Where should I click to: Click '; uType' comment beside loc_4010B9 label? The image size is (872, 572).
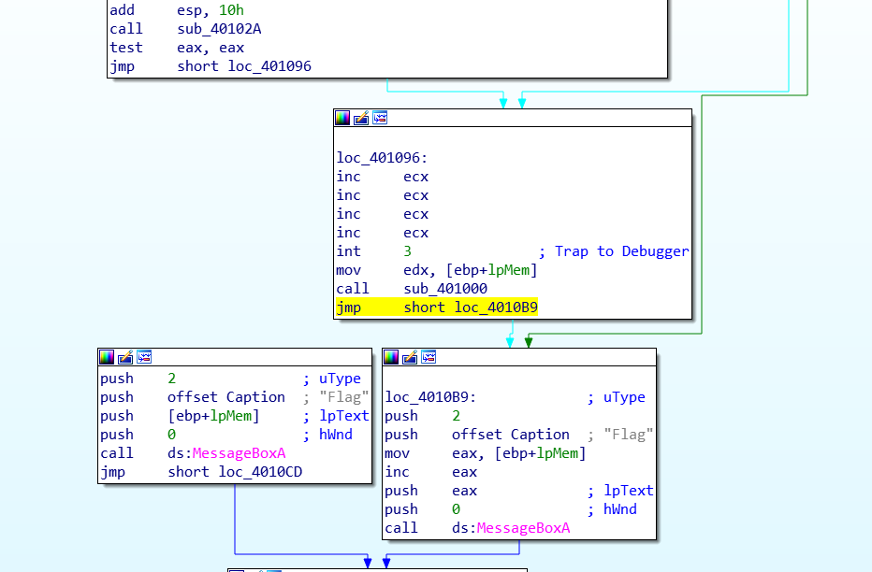click(x=617, y=397)
